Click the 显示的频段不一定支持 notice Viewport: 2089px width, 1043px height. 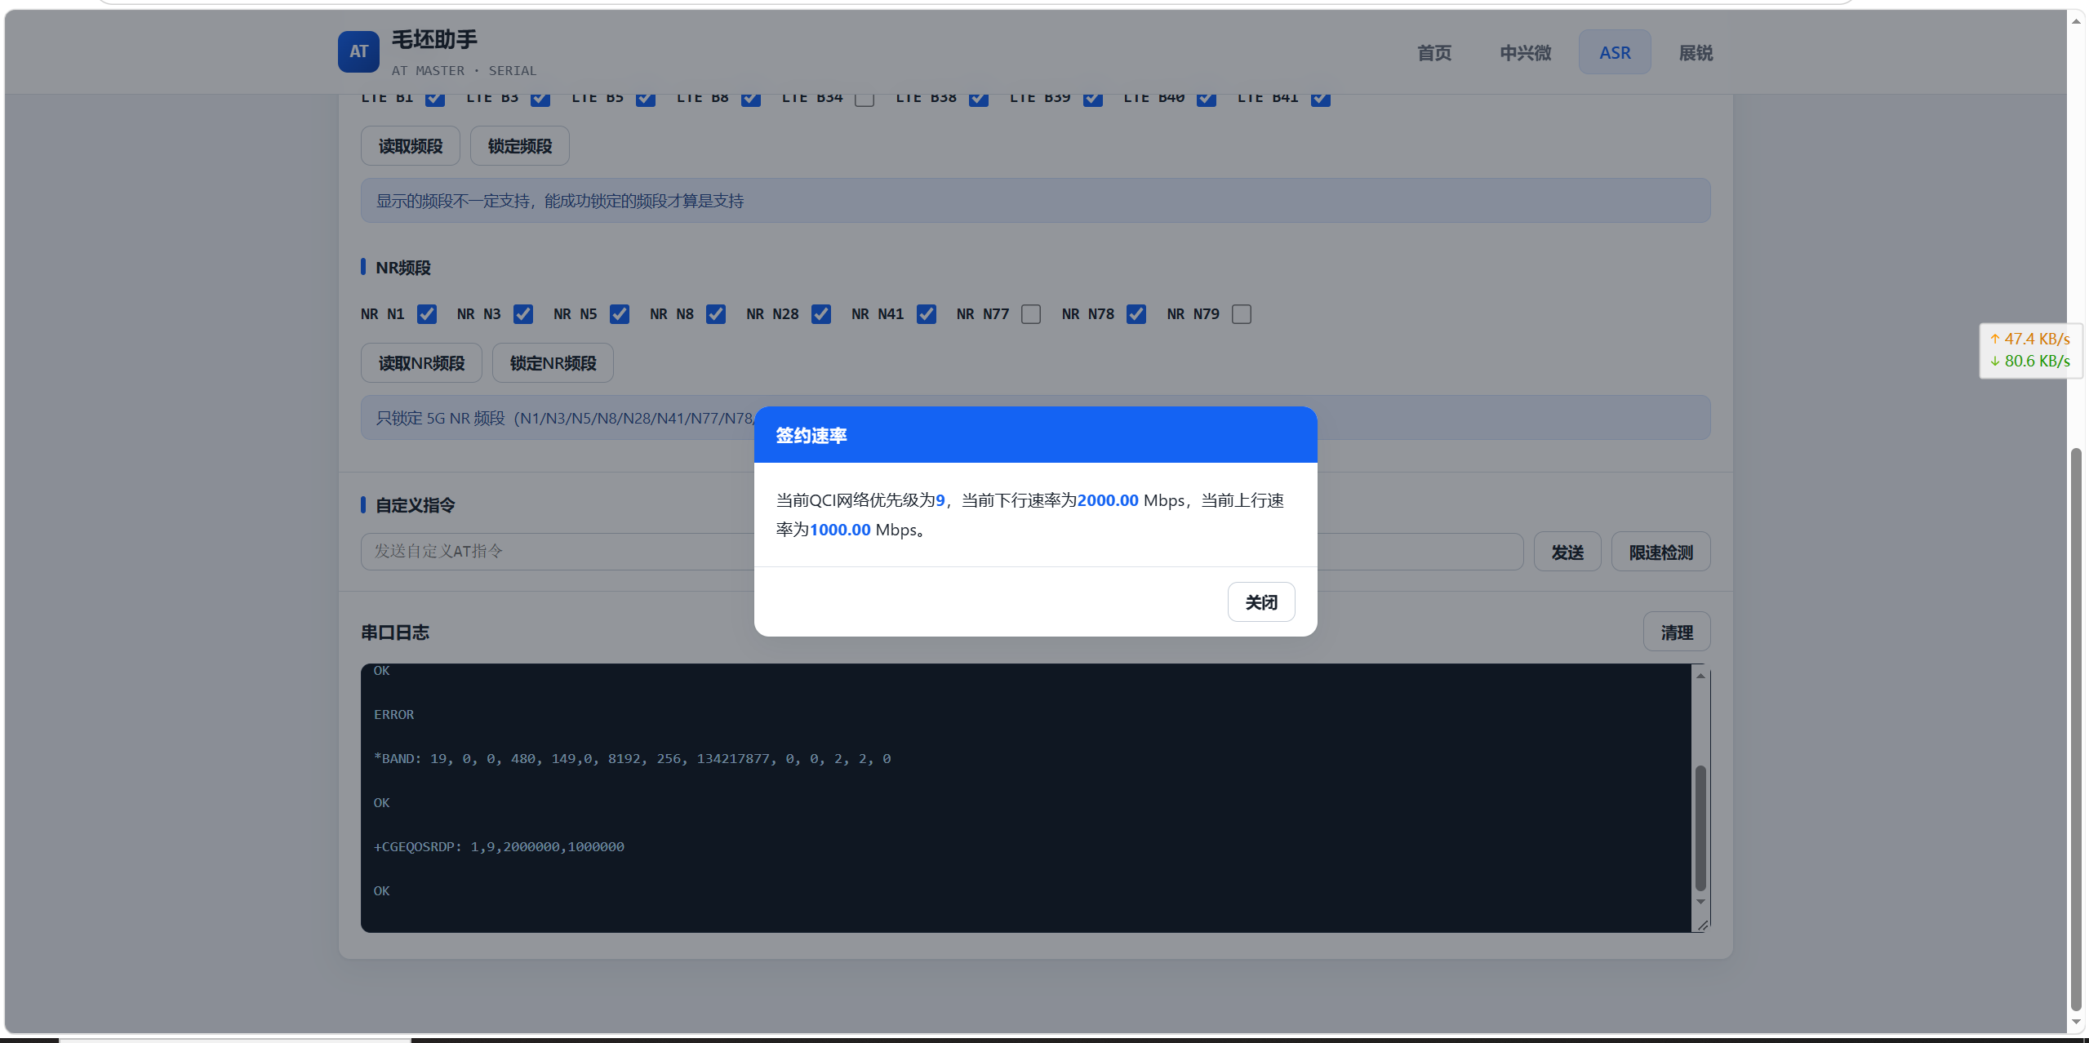pyautogui.click(x=1035, y=201)
